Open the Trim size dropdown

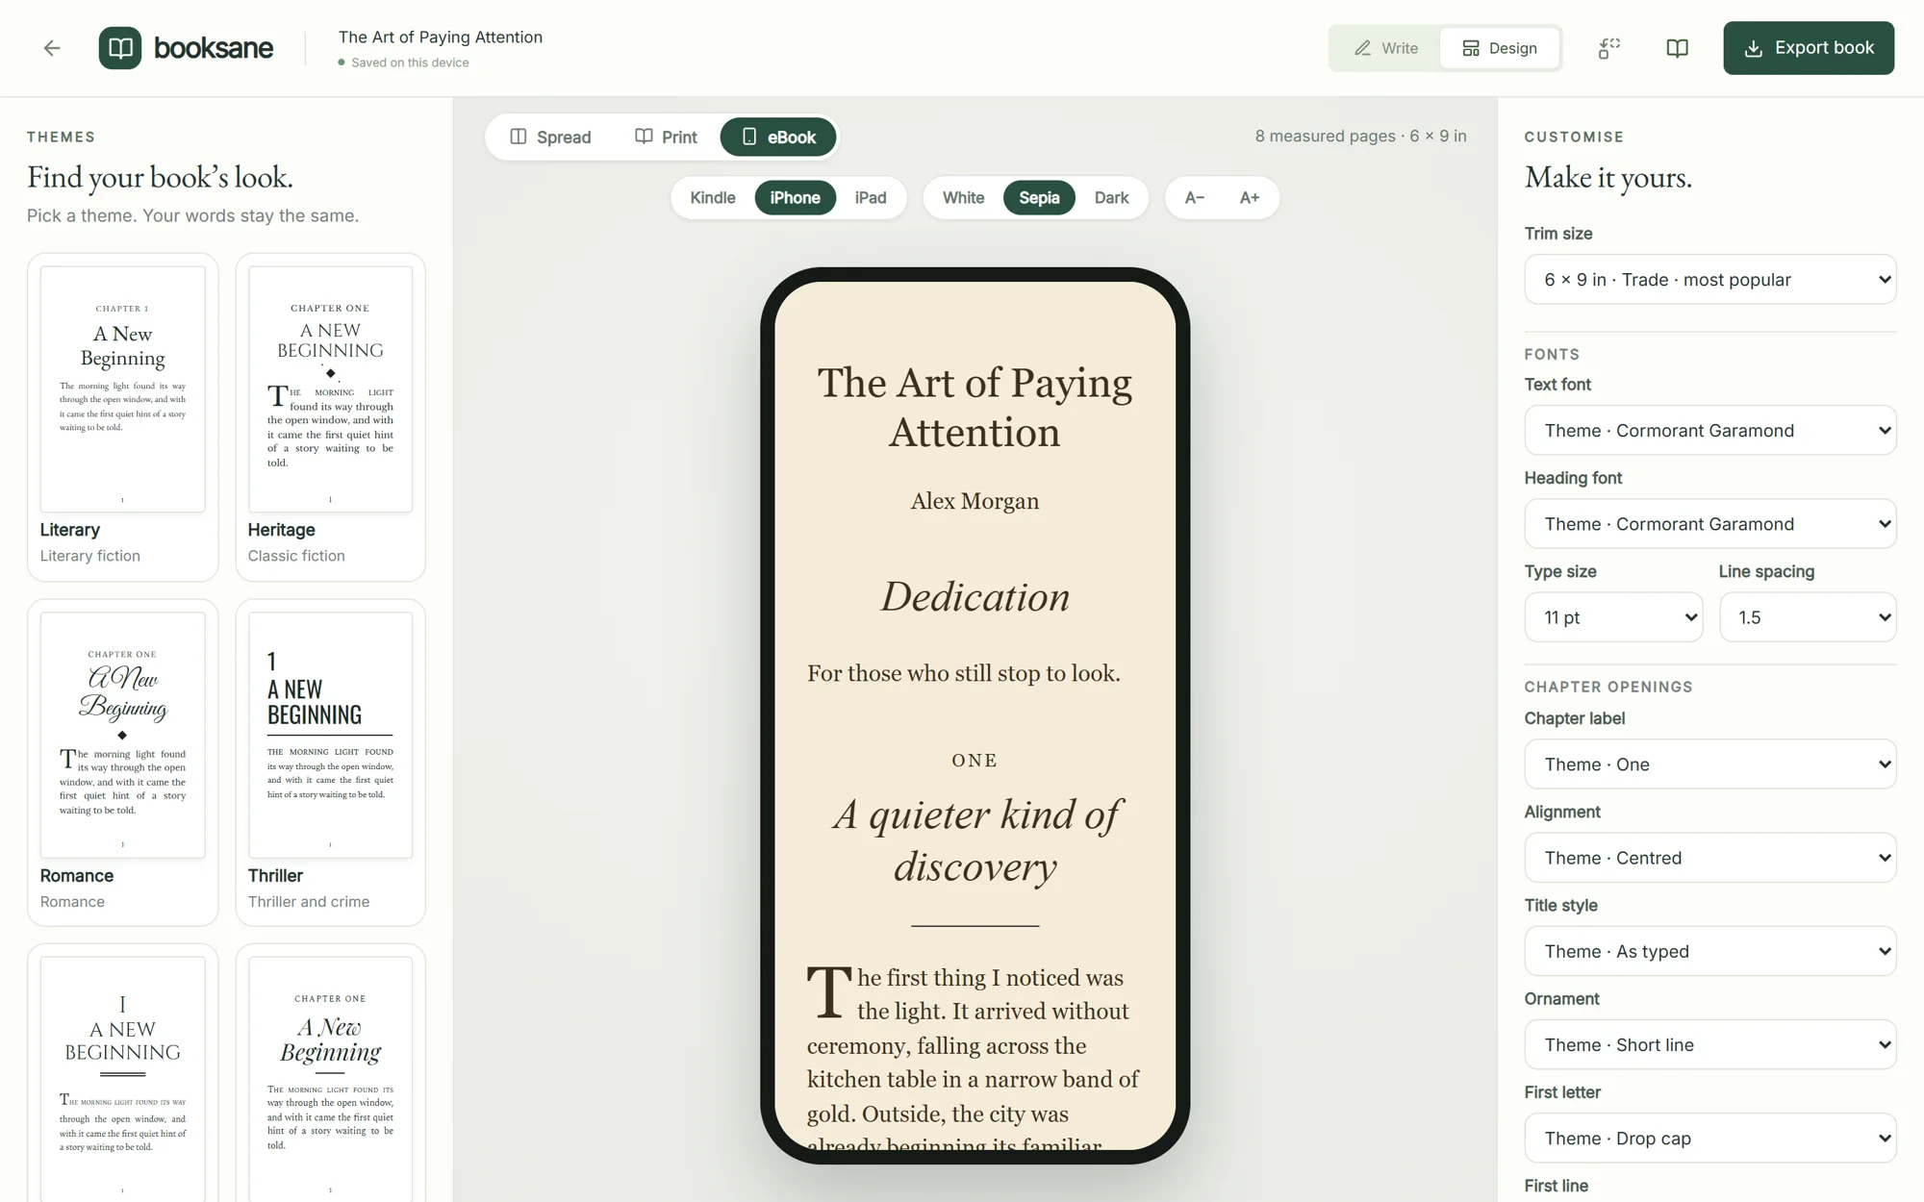pyautogui.click(x=1710, y=279)
